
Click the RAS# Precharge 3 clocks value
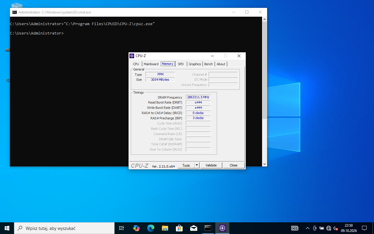click(x=198, y=118)
